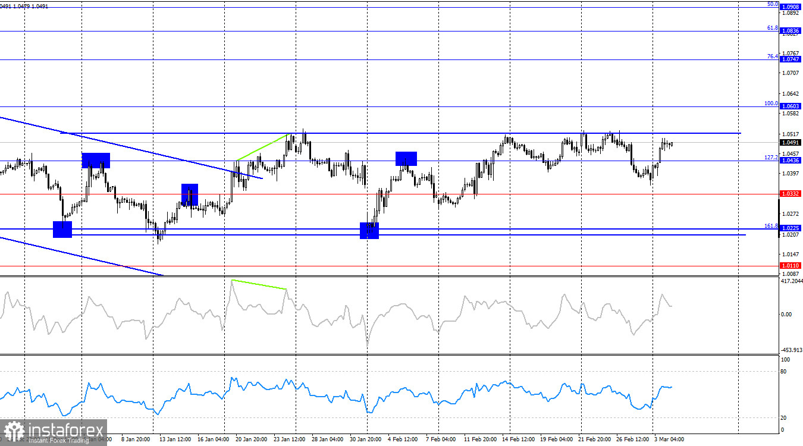The image size is (803, 446).
Task: Click the 30 Jan 20:00 date label
Action: click(367, 440)
